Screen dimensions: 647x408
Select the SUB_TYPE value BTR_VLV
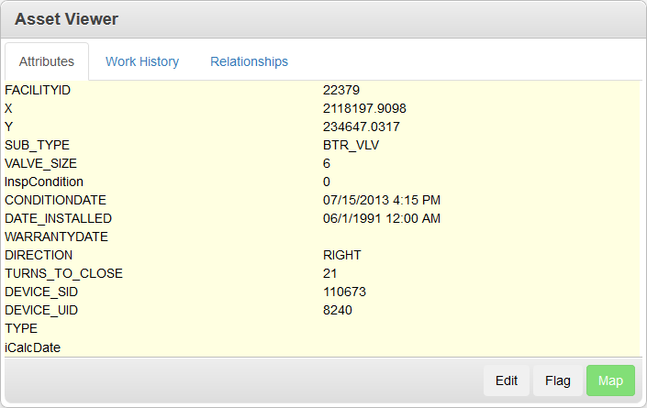coord(351,145)
